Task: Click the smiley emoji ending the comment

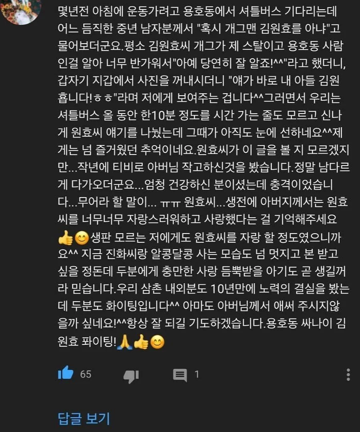Action: pyautogui.click(x=158, y=342)
